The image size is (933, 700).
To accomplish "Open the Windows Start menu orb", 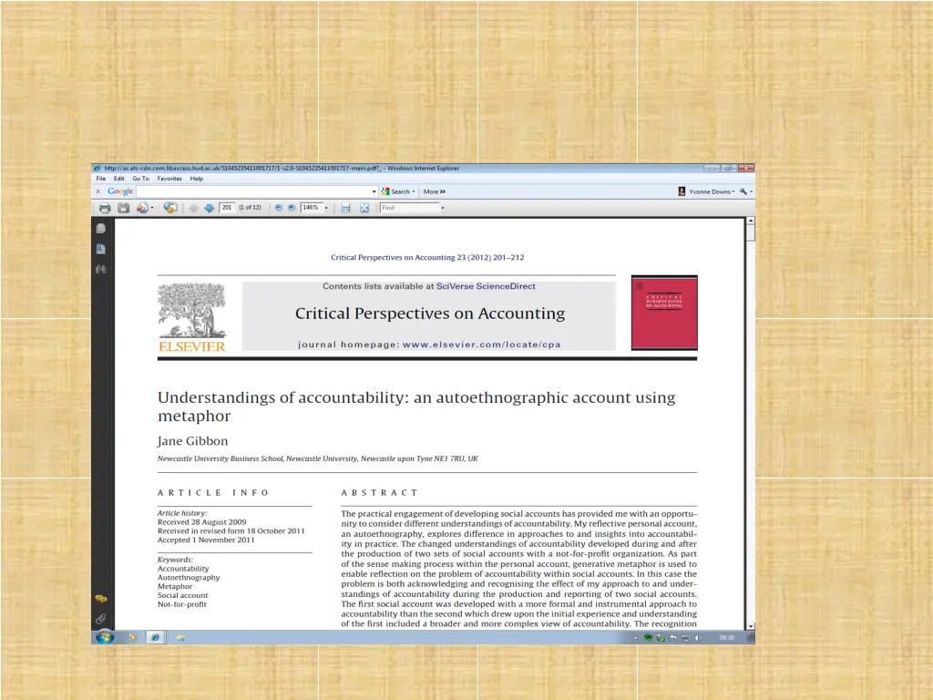I will click(x=105, y=637).
